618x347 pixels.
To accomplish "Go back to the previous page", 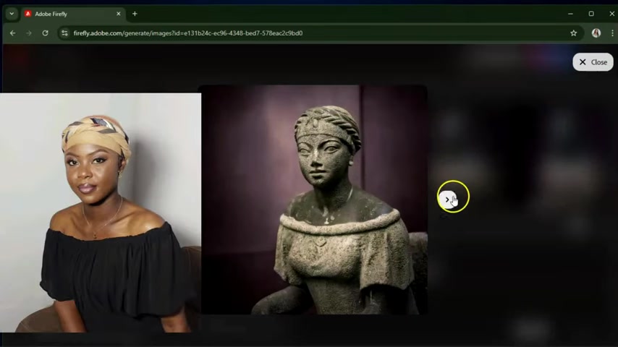I will coord(12,33).
